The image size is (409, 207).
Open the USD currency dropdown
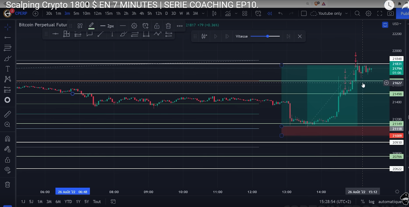(x=397, y=24)
